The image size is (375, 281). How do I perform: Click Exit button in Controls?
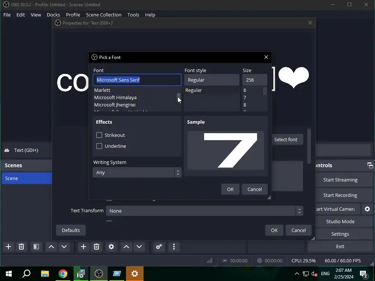[x=340, y=246]
